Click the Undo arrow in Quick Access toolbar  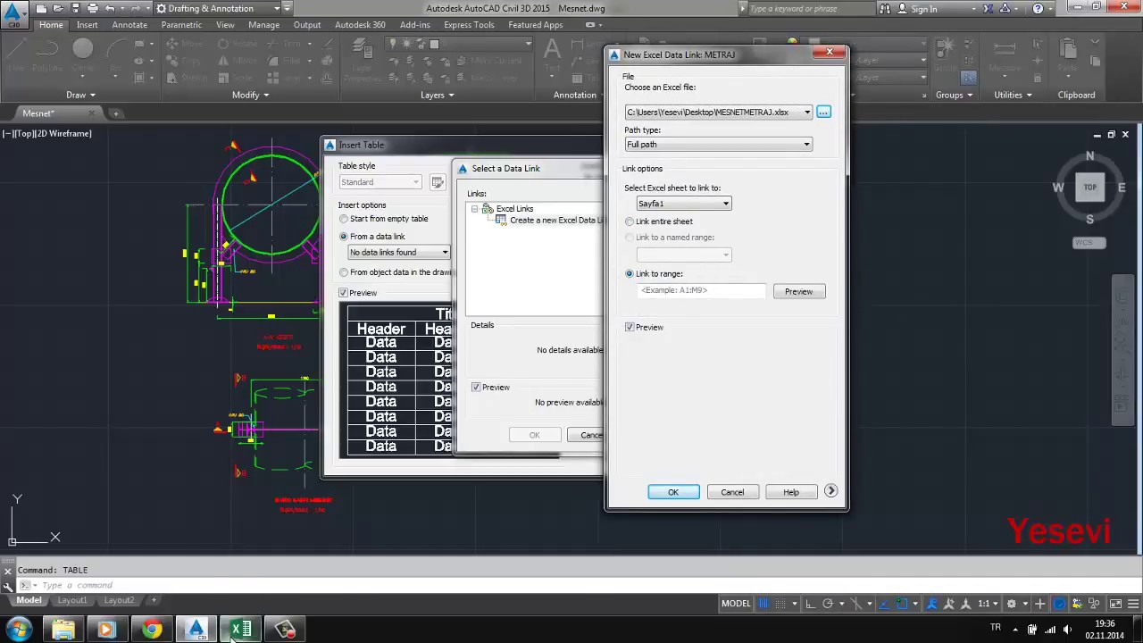coord(109,8)
